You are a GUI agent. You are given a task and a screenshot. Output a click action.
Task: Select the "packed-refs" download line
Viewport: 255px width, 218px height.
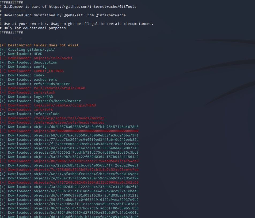pos(29,80)
